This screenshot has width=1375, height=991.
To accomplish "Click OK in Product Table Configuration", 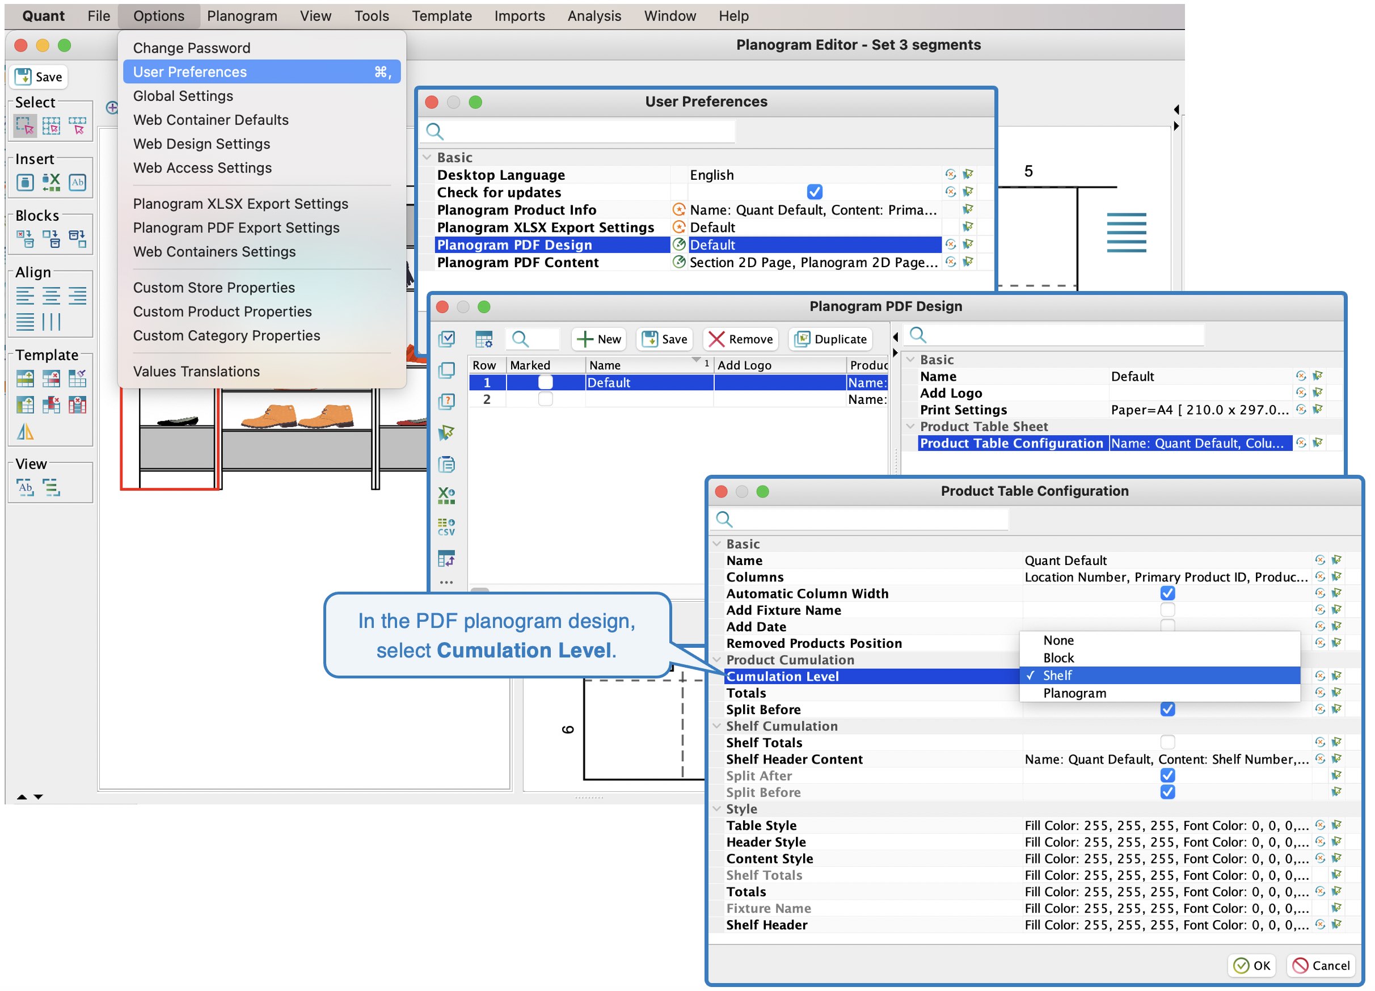I will click(1252, 965).
